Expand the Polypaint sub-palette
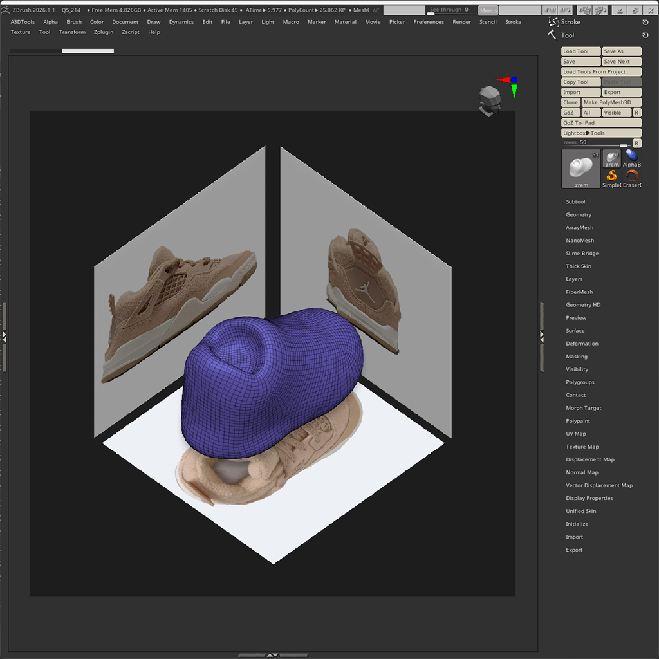This screenshot has width=659, height=659. pos(577,421)
